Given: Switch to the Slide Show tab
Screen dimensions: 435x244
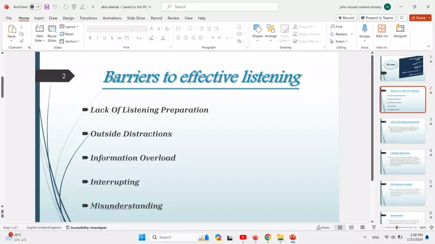Looking at the screenshot, I should (x=136, y=18).
